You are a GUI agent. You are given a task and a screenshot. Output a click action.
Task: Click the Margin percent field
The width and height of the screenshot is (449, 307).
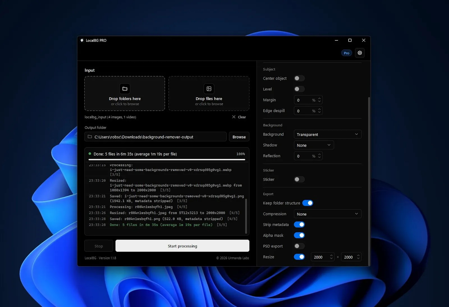(x=308, y=100)
